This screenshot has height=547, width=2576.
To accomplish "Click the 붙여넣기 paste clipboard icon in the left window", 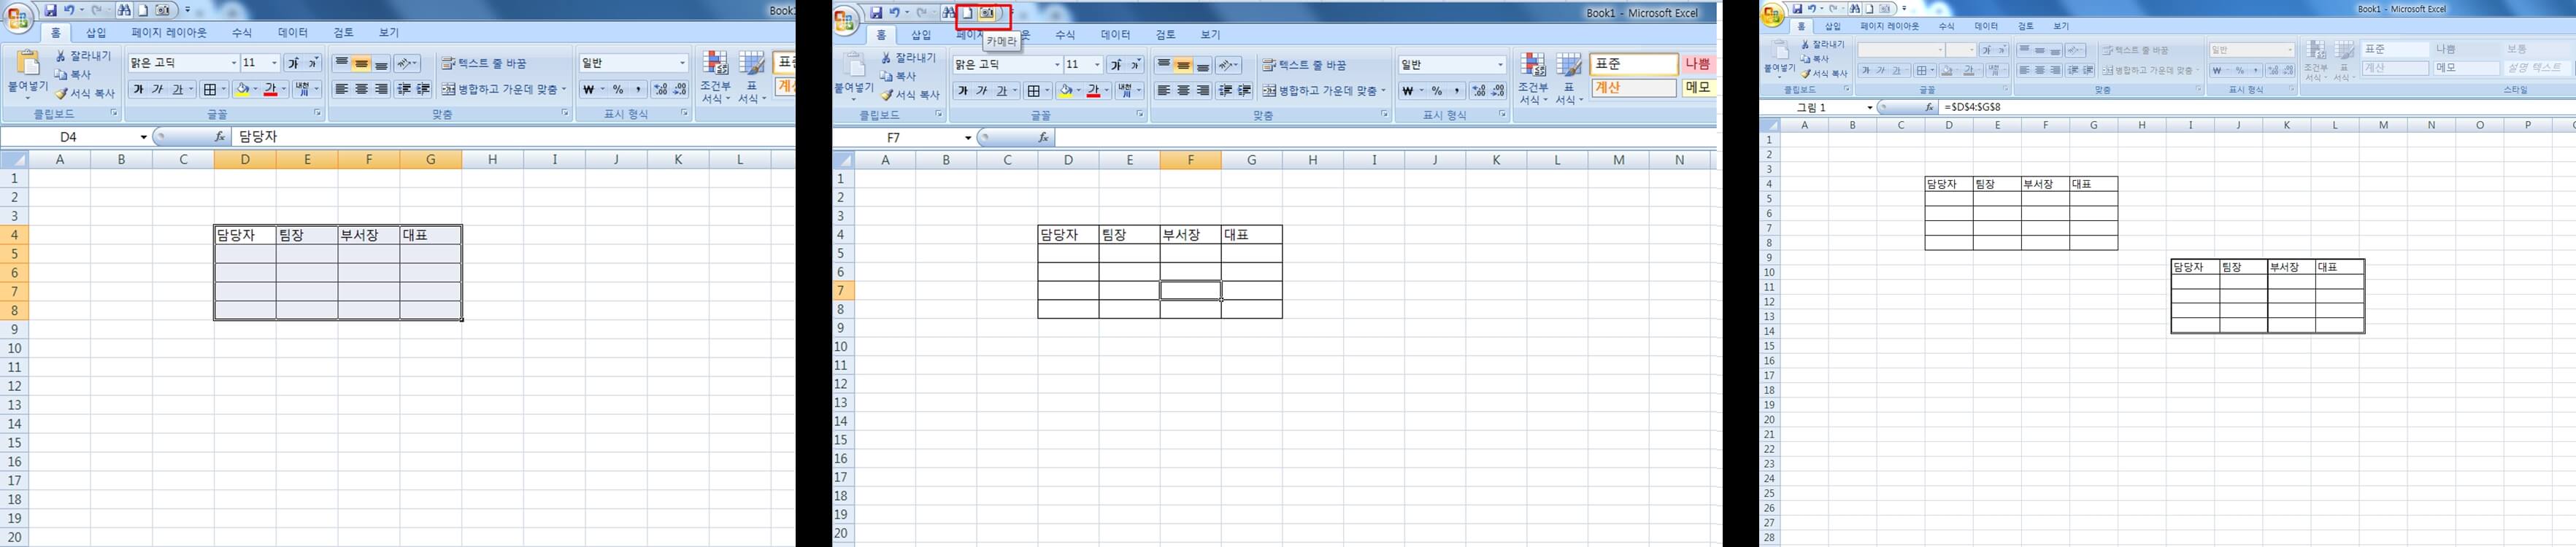I will coord(28,63).
